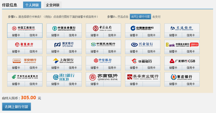Select the 齐商银行 Qishang Bank logo
Image resolution: width=216 pixels, height=113 pixels.
tap(103, 77)
